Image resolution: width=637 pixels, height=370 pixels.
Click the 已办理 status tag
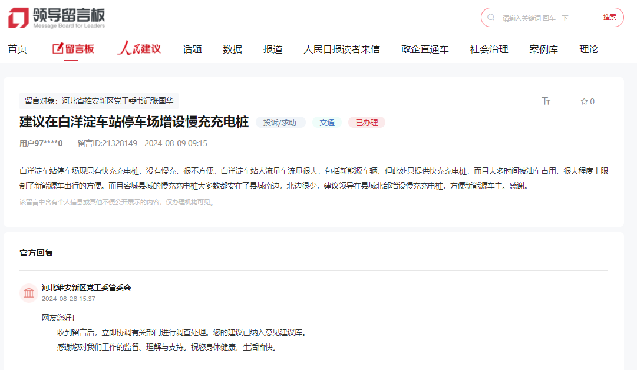pos(367,123)
